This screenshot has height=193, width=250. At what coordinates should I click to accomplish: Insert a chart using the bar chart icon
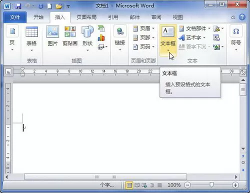point(101,38)
